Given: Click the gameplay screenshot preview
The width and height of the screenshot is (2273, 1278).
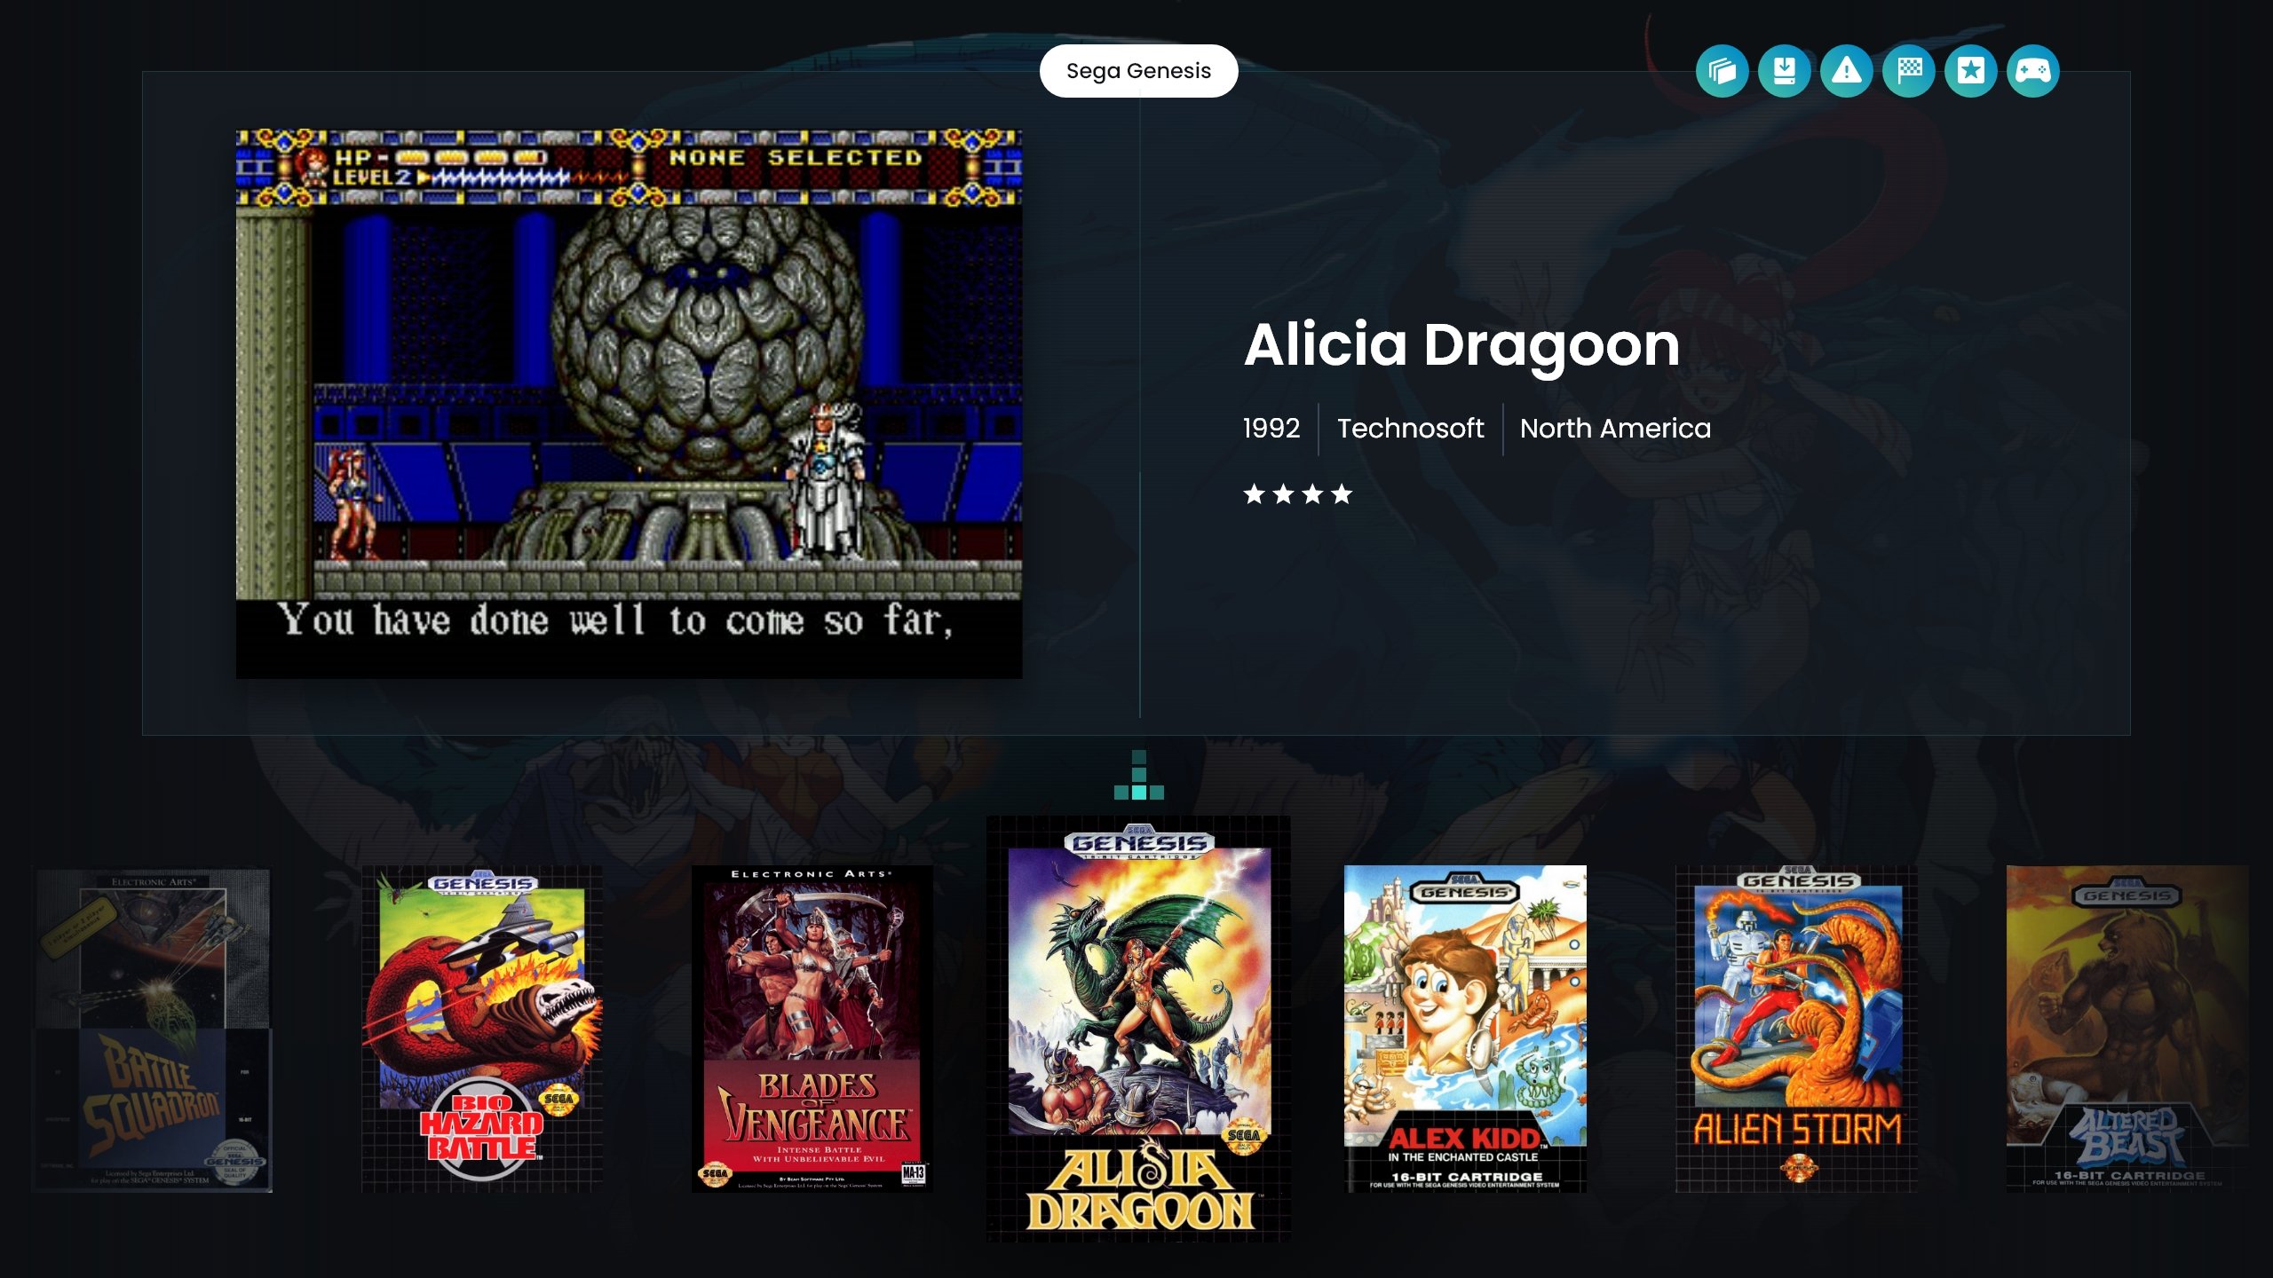Looking at the screenshot, I should tap(629, 404).
